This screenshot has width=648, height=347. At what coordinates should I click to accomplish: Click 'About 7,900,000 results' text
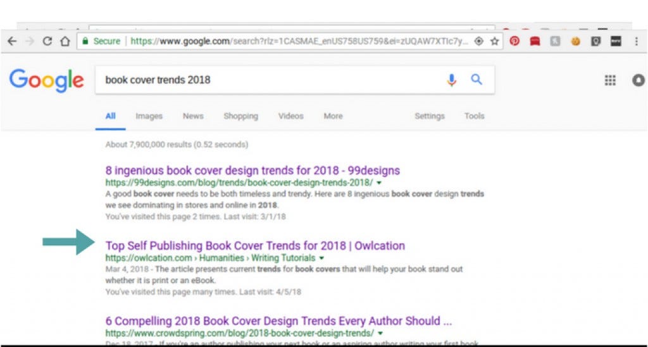[x=177, y=144]
